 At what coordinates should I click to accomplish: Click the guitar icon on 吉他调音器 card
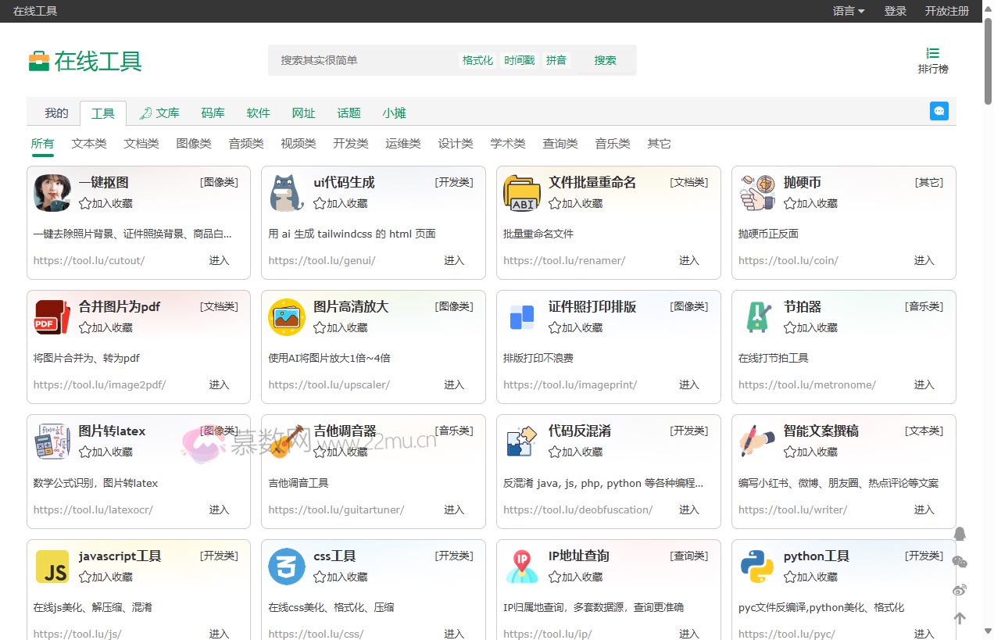[x=287, y=442]
